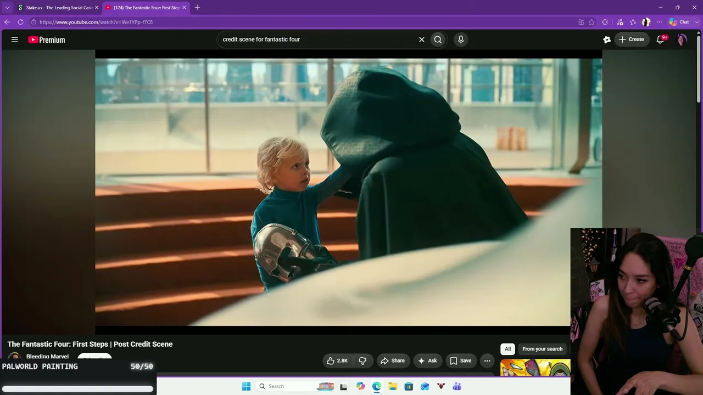Viewport: 703px width, 395px height.
Task: Close the Fantastic Four YouTube tab
Action: (184, 8)
